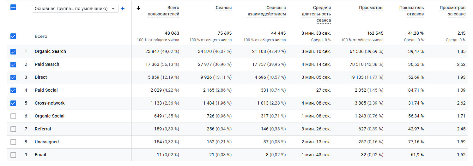This screenshot has height=166, width=473.
Task: Uncheck the Direct row checkbox
Action: pos(13,77)
